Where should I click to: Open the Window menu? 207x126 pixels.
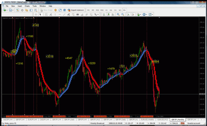42,6
